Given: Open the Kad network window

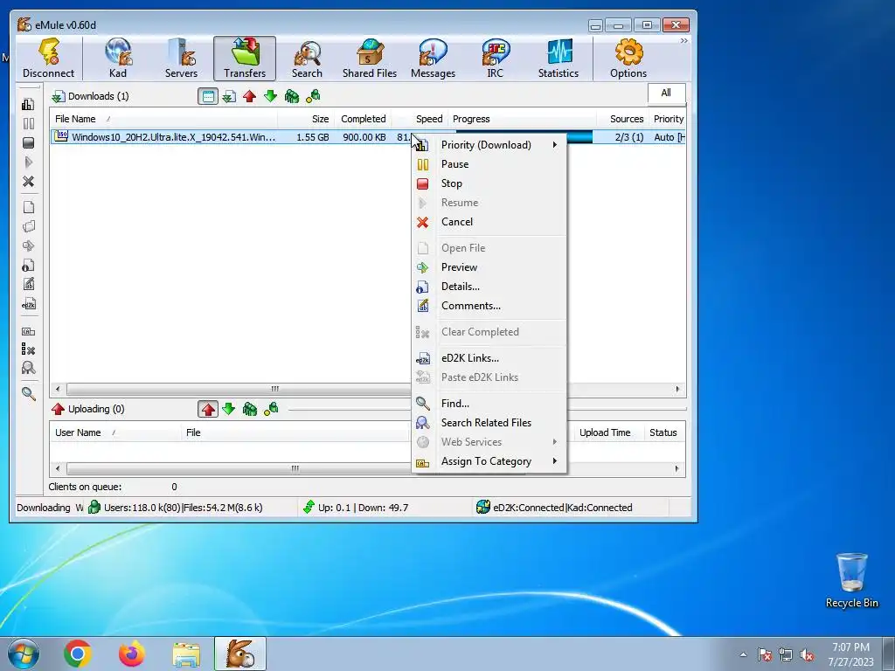Looking at the screenshot, I should tap(118, 59).
